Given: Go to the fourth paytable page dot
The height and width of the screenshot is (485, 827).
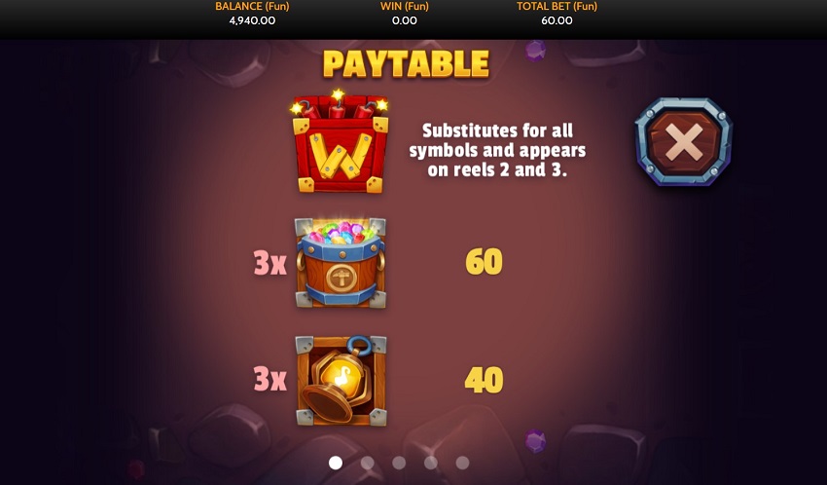Looking at the screenshot, I should (430, 463).
